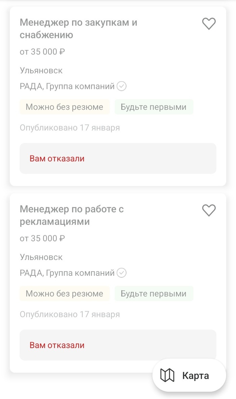Open РАДА company page from закупкам card
The image size is (236, 399).
click(x=67, y=86)
